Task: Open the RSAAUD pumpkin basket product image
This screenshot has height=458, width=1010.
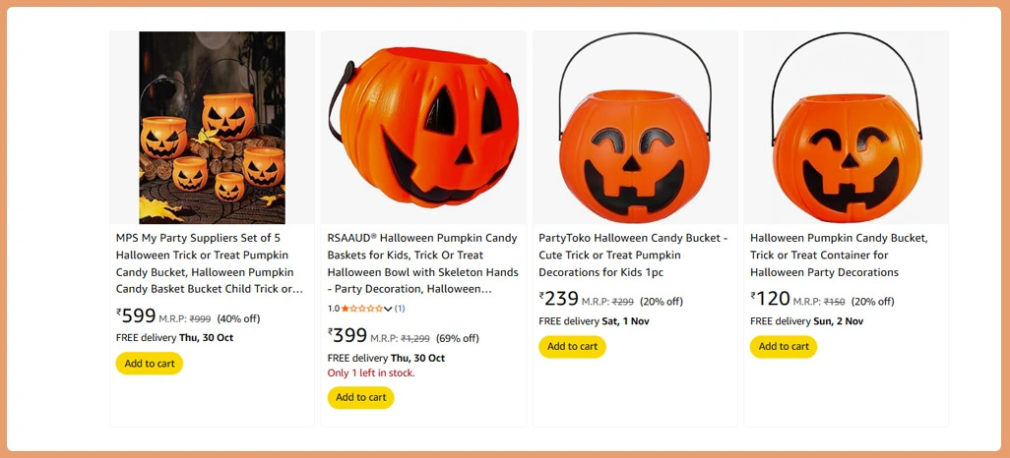Action: coord(425,128)
